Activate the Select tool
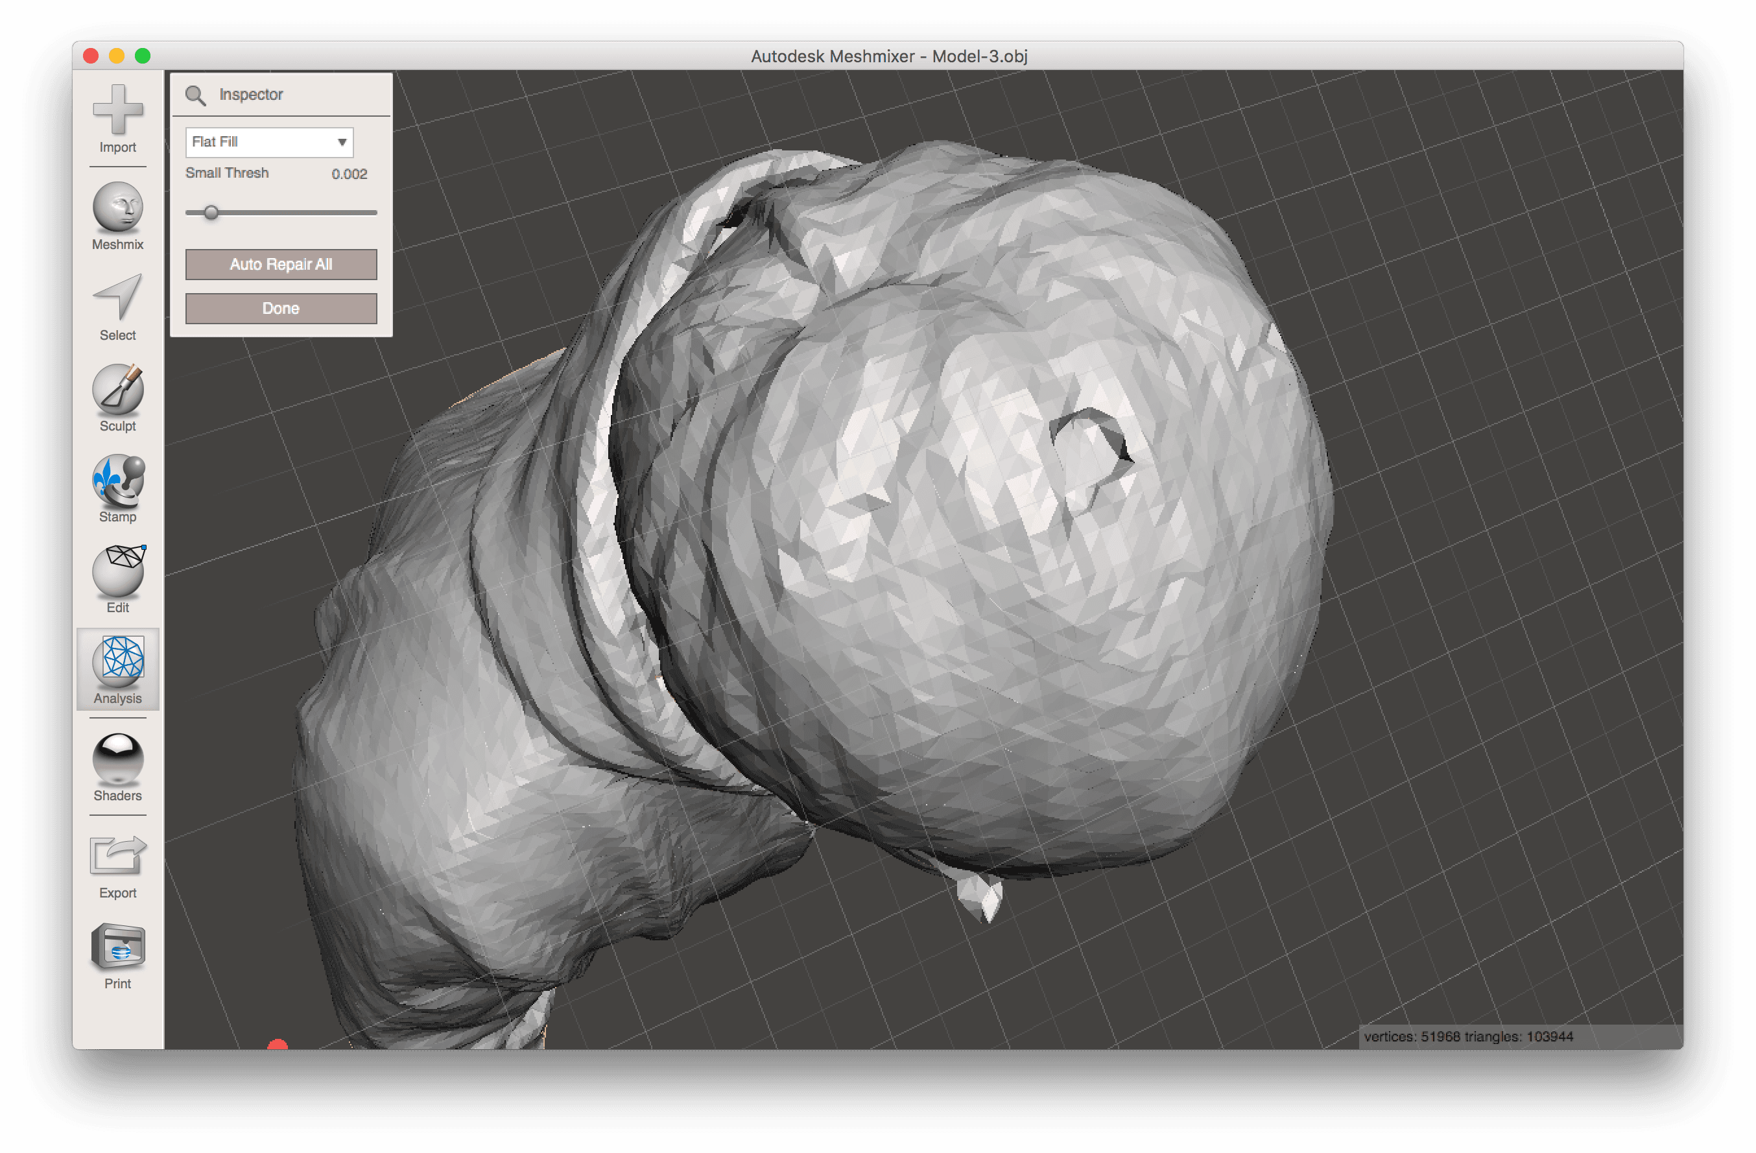Image resolution: width=1756 pixels, height=1153 pixels. click(117, 307)
